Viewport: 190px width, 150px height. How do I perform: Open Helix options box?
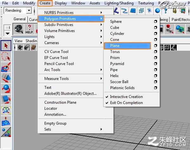coord(155,76)
